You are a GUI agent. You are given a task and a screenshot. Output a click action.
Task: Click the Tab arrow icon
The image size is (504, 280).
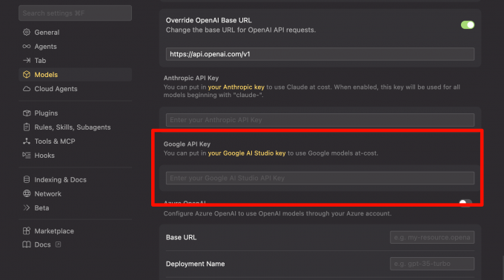pos(27,60)
